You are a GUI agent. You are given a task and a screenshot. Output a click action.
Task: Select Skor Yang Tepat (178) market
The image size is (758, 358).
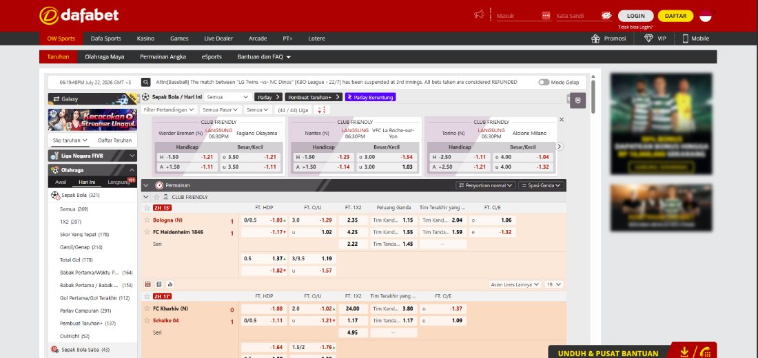pos(84,234)
